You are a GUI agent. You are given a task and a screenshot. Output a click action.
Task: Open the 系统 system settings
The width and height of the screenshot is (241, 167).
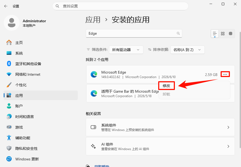coord(41,53)
